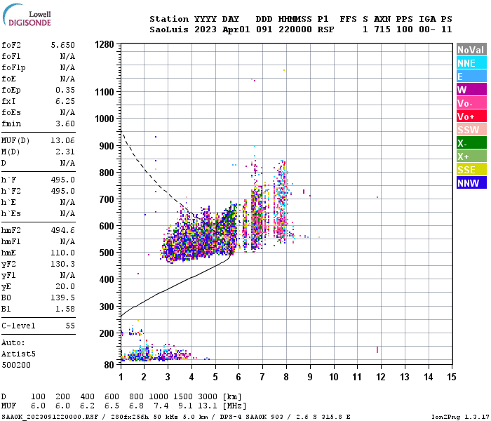Screen dimensions: 491x421
Task: Select the X+ light green legend swatch
Action: click(x=471, y=156)
